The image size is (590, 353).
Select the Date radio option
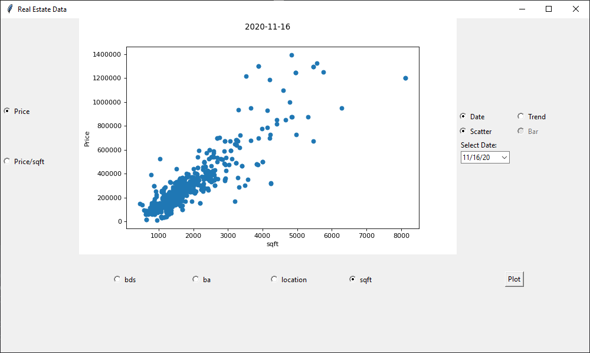pos(463,116)
